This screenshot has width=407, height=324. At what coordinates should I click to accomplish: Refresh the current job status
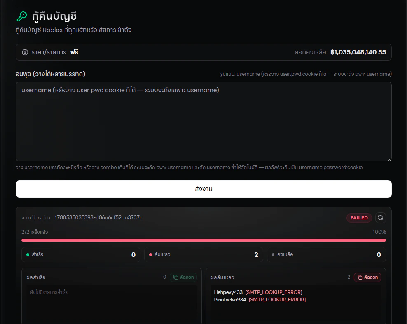(x=380, y=218)
